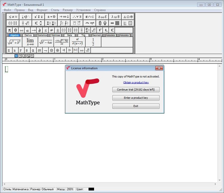
Task: Insert the circled plus symbol in bottom bar
Action: click(58, 50)
